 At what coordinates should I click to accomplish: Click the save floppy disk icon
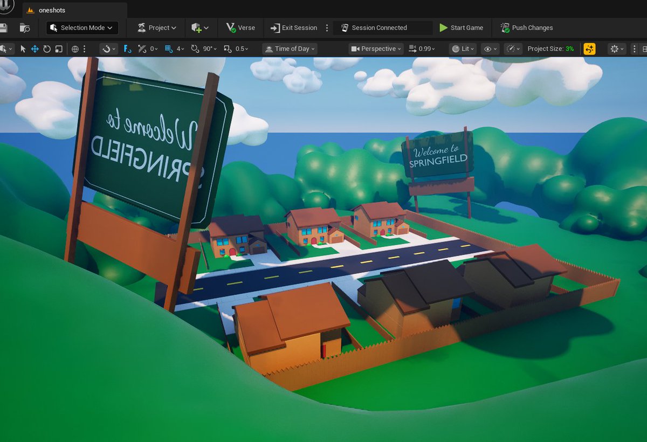coord(3,27)
